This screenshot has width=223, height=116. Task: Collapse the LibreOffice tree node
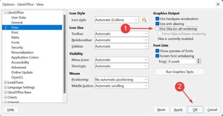click(5, 13)
